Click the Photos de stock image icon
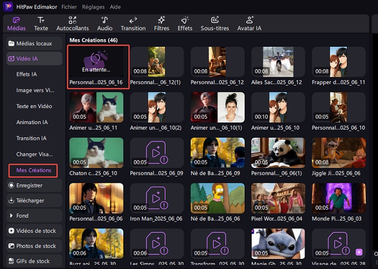 pos(11,246)
